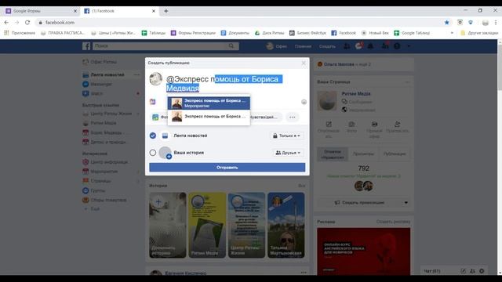Open the Бизнес Фейсбук bookmark
The image size is (502, 282).
pos(307,33)
